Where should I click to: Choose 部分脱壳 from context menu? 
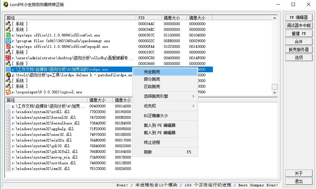pos(165,79)
